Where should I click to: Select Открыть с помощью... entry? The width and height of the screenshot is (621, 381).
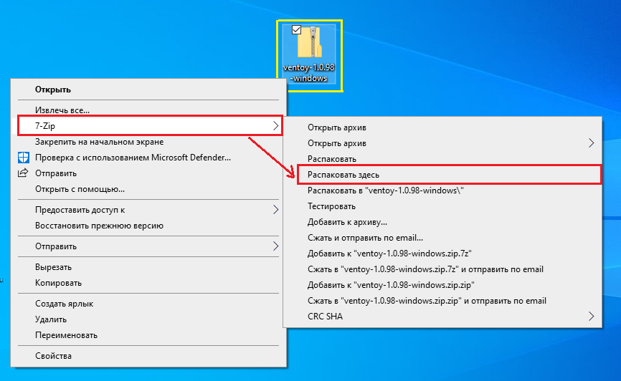(x=148, y=189)
